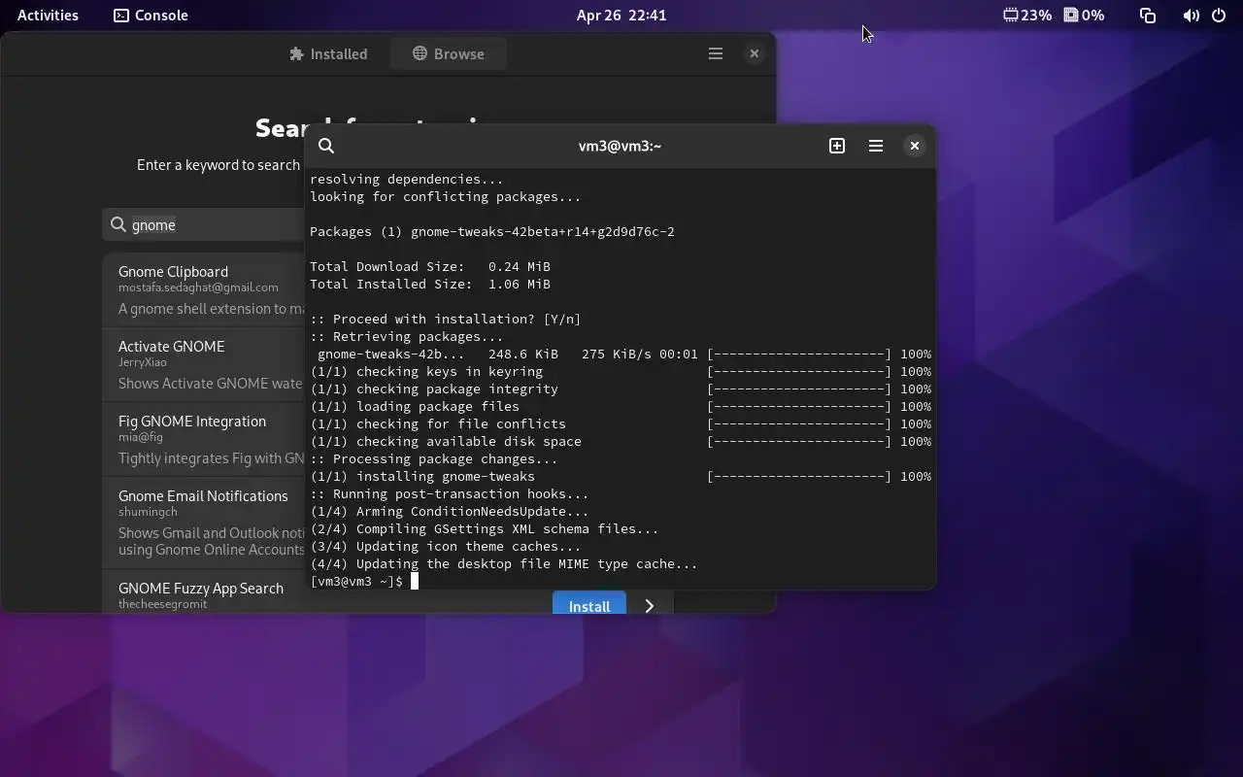The height and width of the screenshot is (777, 1243).
Task: Open the Fig GNOME Integration extension entry
Action: click(204, 440)
